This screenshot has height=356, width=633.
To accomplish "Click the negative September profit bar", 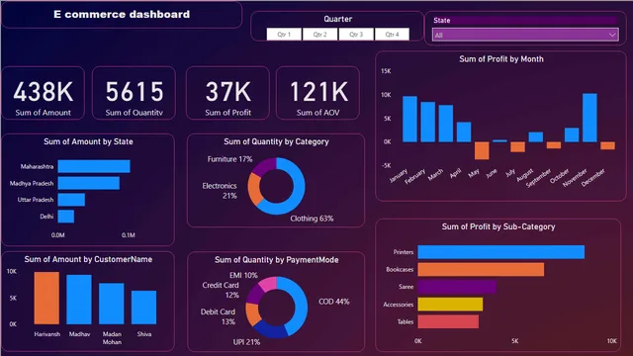I will 554,145.
